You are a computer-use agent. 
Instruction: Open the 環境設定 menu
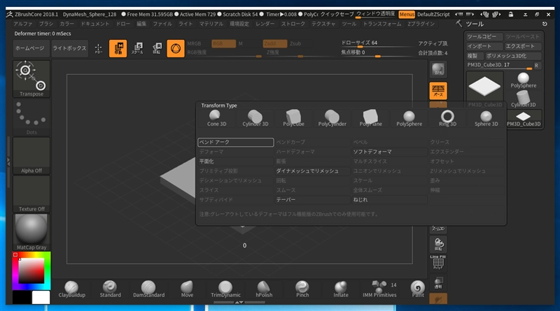pyautogui.click(x=239, y=24)
